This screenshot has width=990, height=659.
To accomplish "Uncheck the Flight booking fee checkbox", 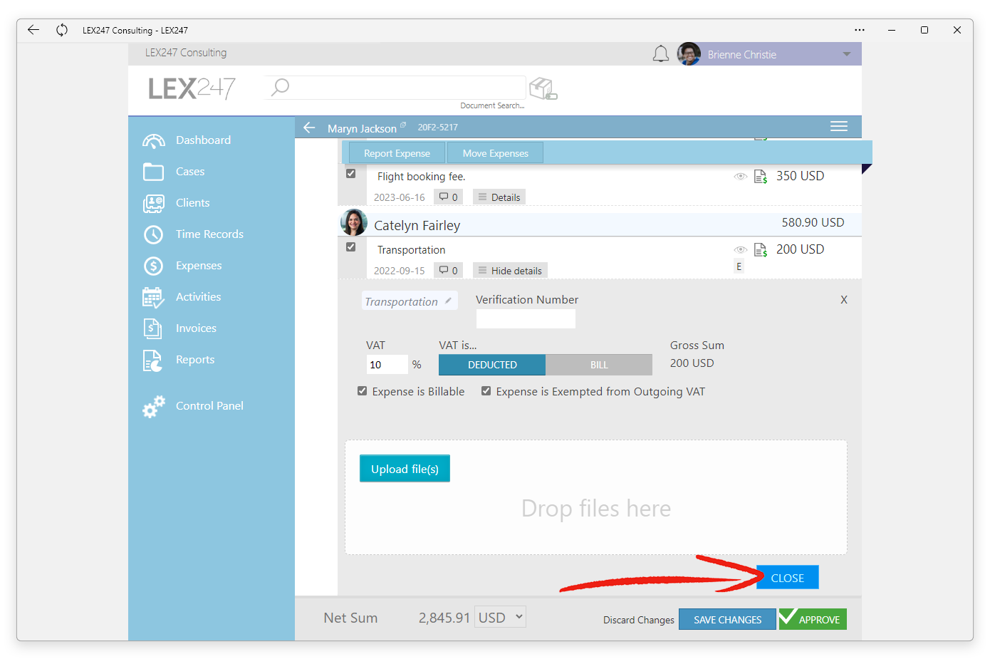I will 350,173.
